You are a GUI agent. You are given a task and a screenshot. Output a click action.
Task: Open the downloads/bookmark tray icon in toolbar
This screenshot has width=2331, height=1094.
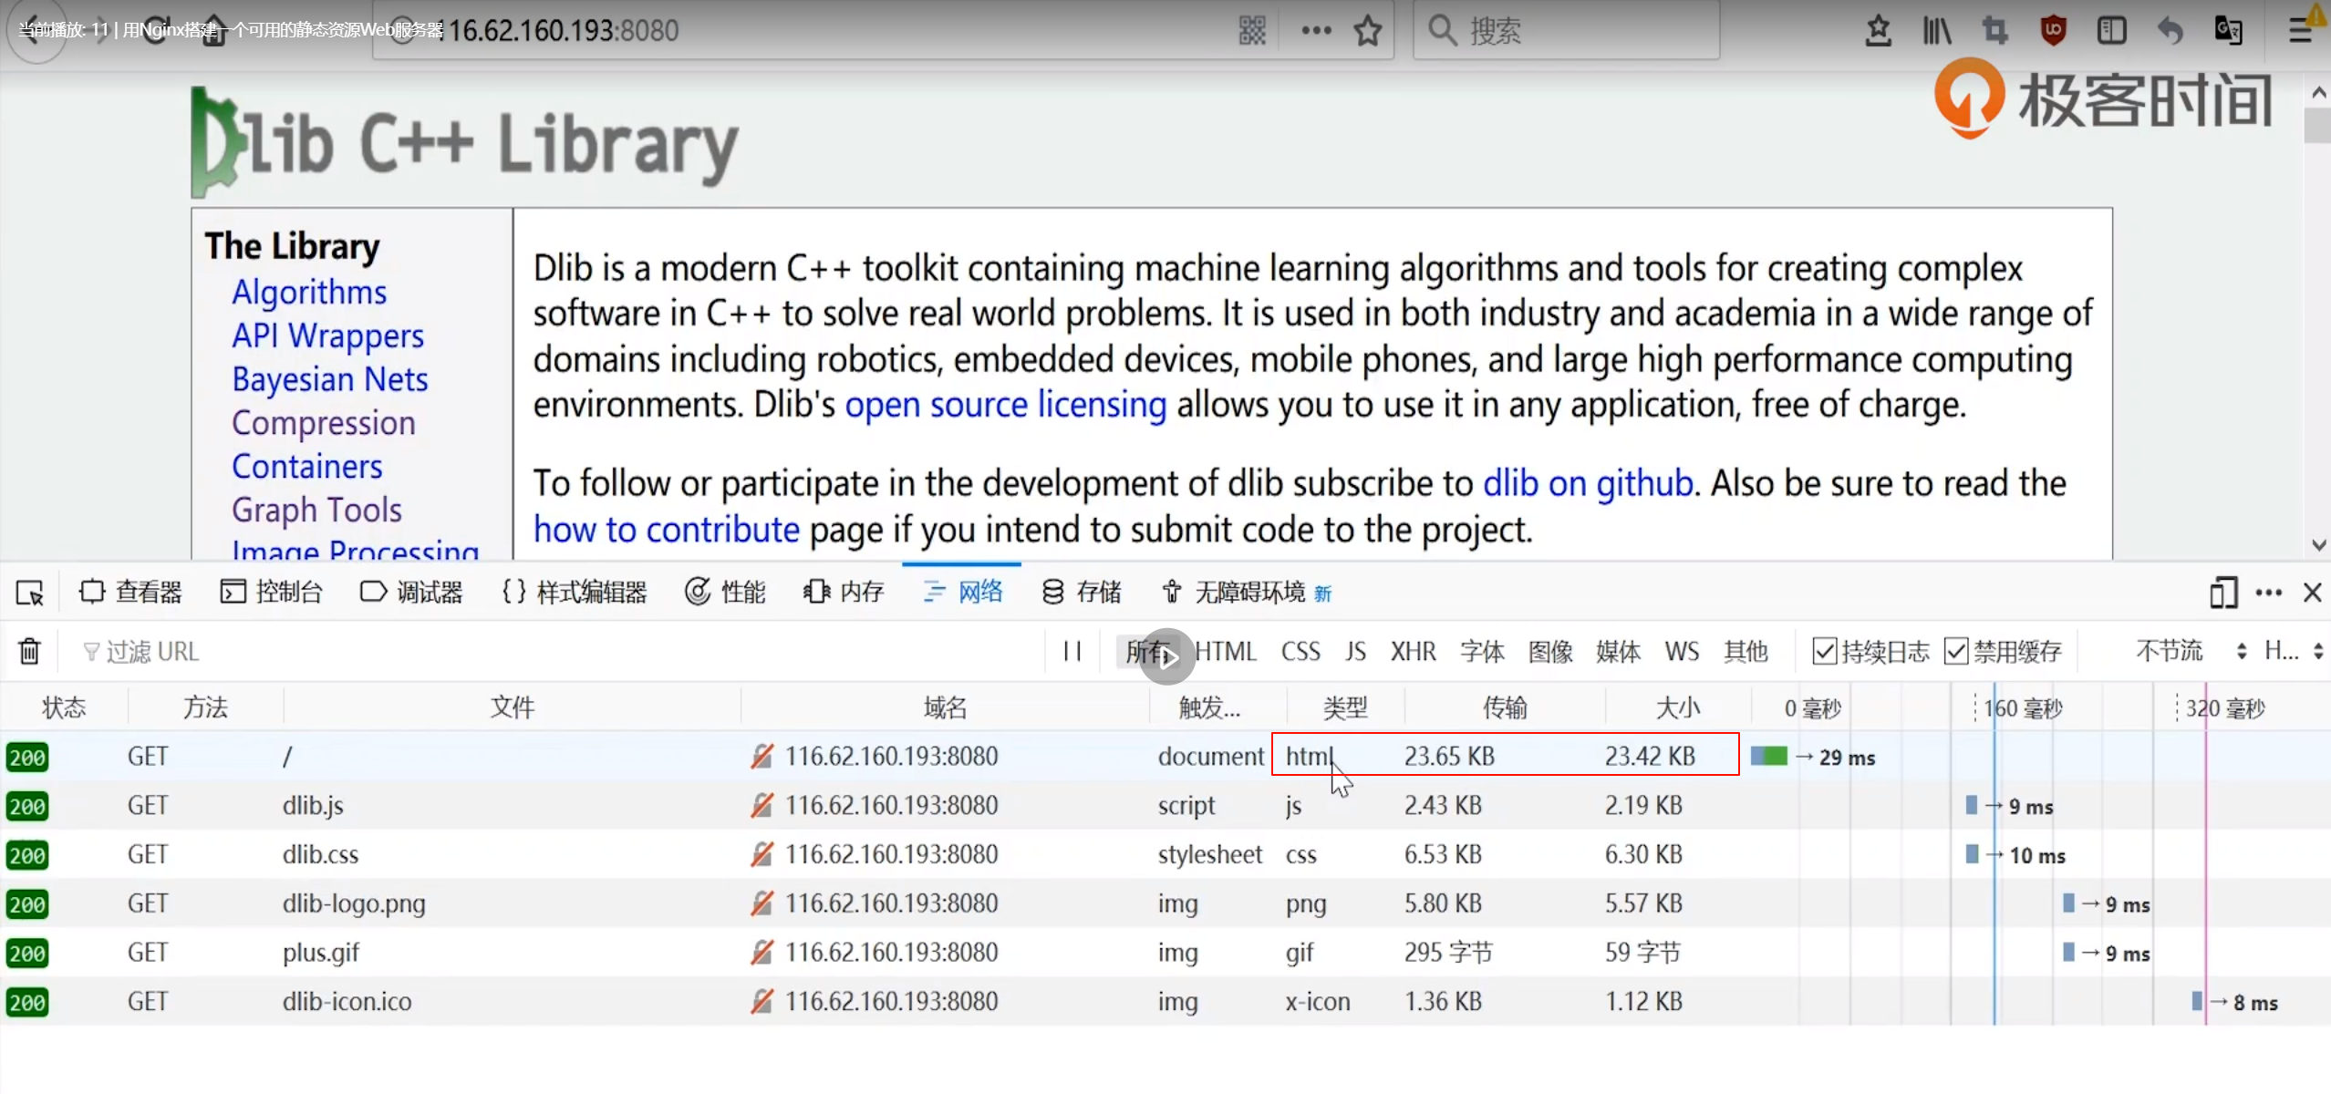pyautogui.click(x=1878, y=31)
